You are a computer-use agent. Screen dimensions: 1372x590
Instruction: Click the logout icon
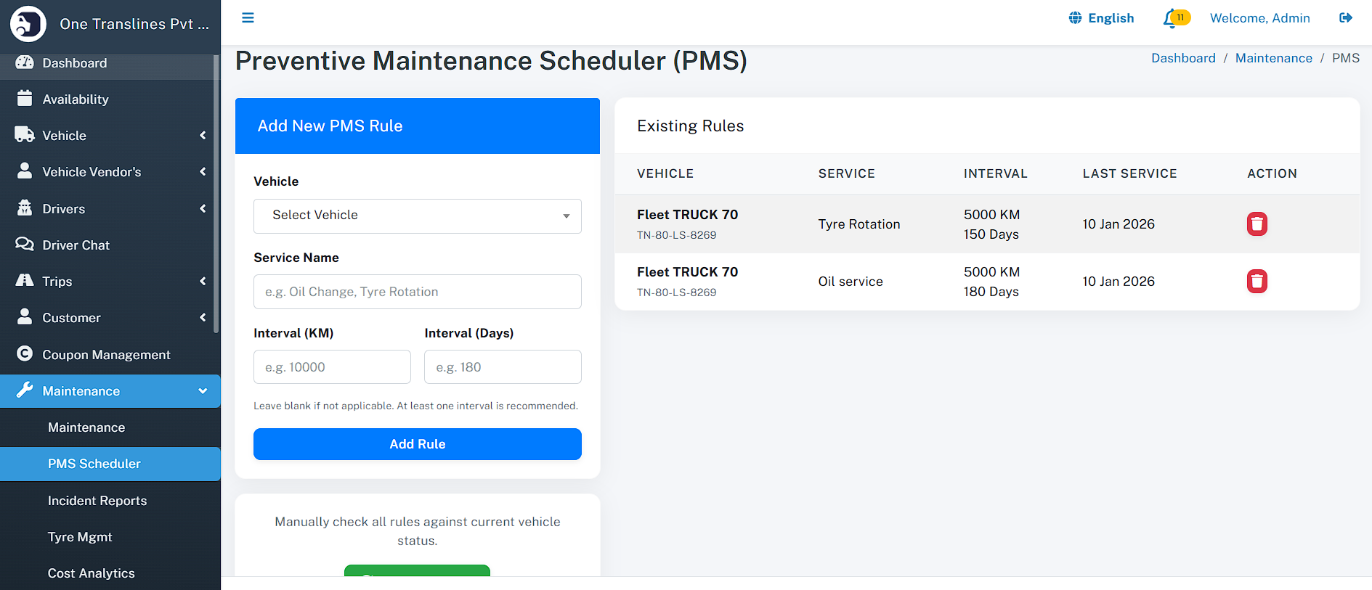1345,18
